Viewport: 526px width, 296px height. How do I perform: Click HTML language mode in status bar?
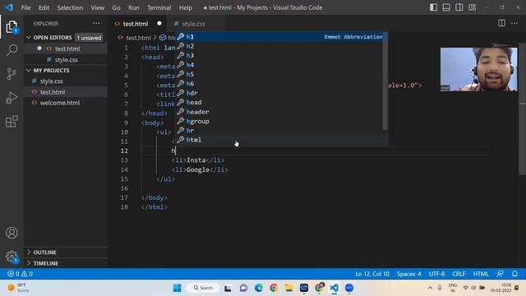481,274
